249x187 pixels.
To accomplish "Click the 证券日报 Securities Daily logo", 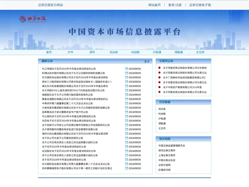I will (x=33, y=19).
